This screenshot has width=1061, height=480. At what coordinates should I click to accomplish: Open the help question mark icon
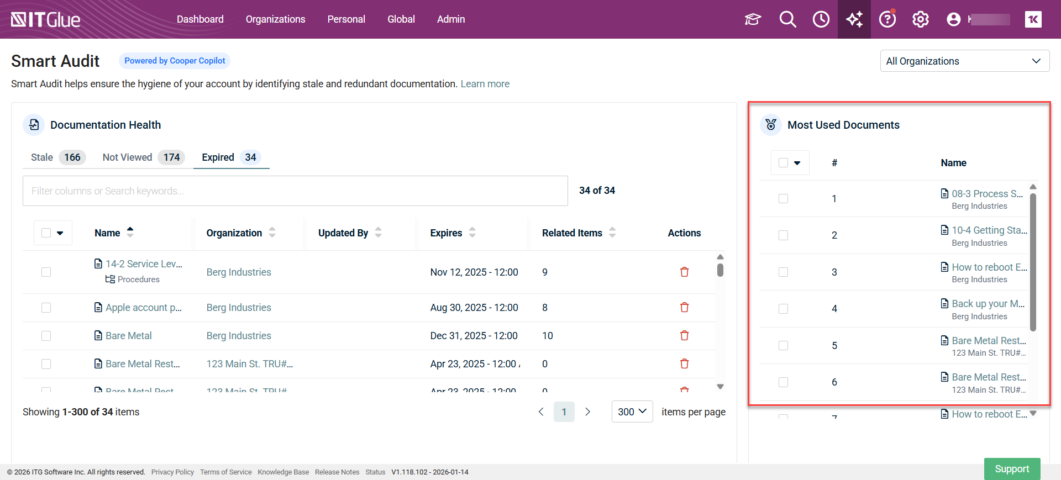[x=887, y=19]
